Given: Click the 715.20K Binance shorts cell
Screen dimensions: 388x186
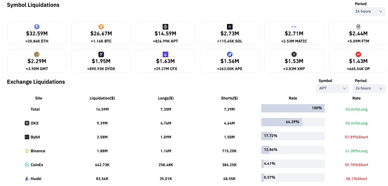Looking at the screenshot, I should click(230, 151).
